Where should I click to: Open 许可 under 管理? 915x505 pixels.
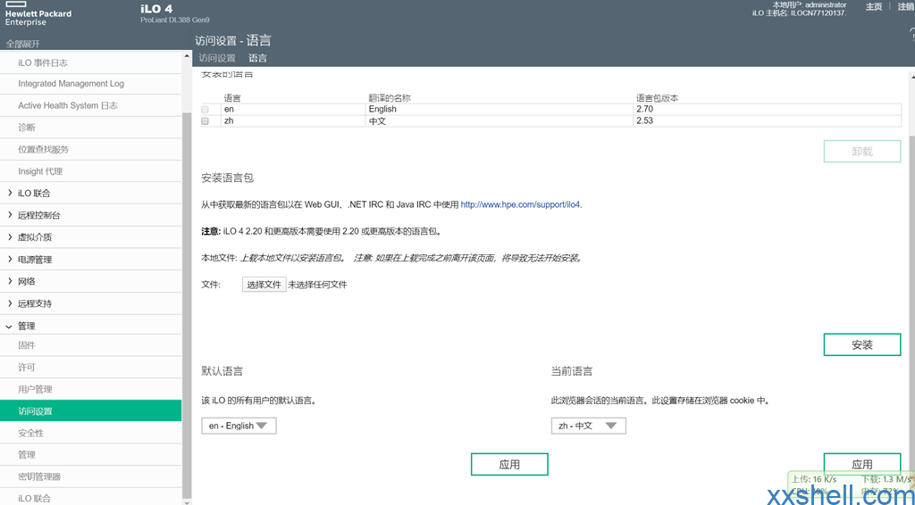(x=90, y=368)
